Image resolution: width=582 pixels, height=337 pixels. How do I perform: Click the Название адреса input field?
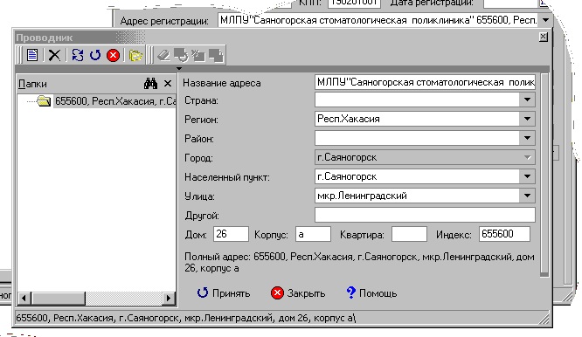pyautogui.click(x=425, y=82)
